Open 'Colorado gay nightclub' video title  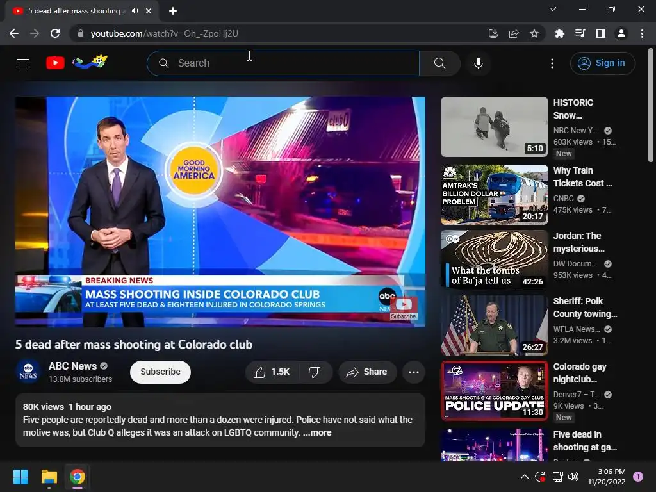pos(579,373)
